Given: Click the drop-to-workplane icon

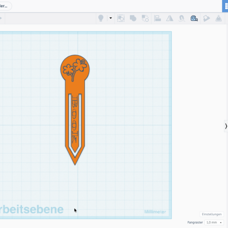Looking at the screenshot, I should (218, 18).
